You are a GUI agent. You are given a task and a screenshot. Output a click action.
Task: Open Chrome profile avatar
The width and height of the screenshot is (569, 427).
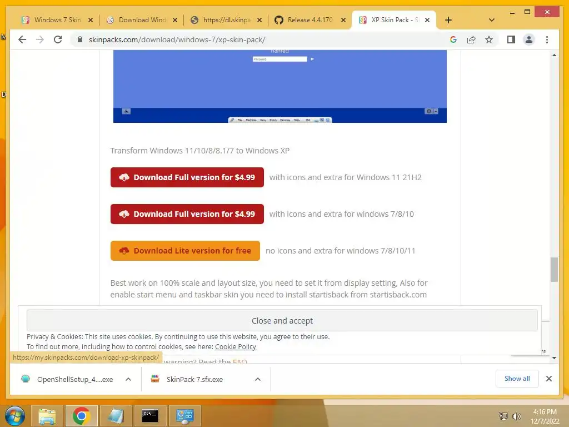tap(529, 39)
